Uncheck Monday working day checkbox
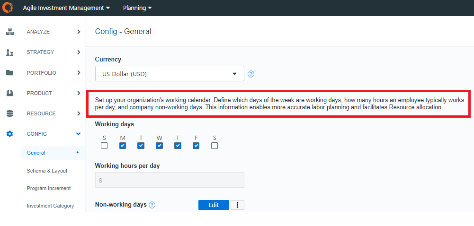474x226 pixels. (x=123, y=146)
